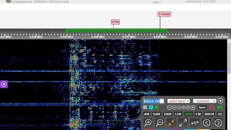The height and width of the screenshot is (130, 231).
Task: Toggle the Spec spectrum display button
Action: 202,108
